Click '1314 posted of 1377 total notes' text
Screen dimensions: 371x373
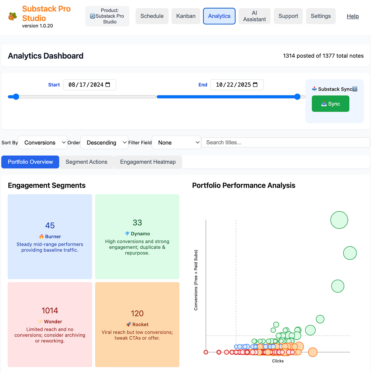323,56
